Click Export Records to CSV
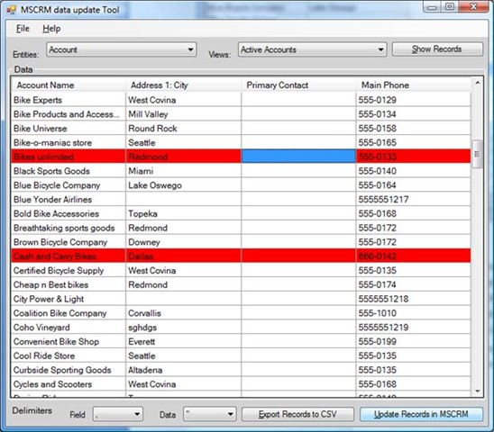 coord(297,414)
